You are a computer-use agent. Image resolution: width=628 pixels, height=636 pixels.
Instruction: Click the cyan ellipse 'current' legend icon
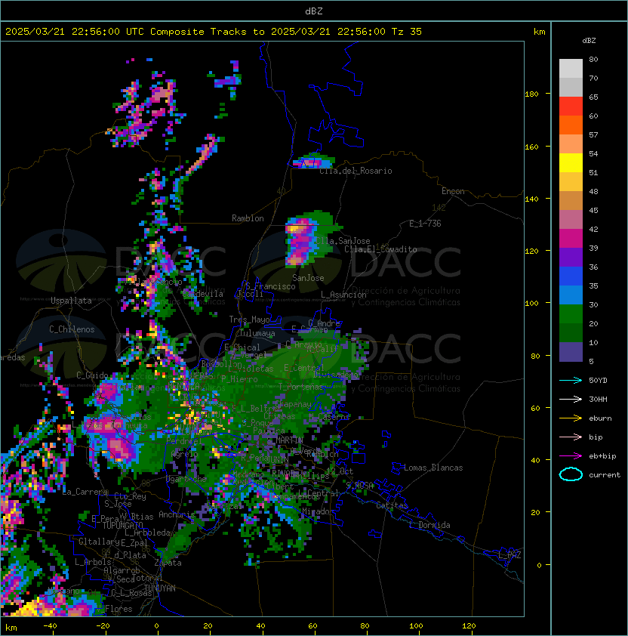coord(571,474)
